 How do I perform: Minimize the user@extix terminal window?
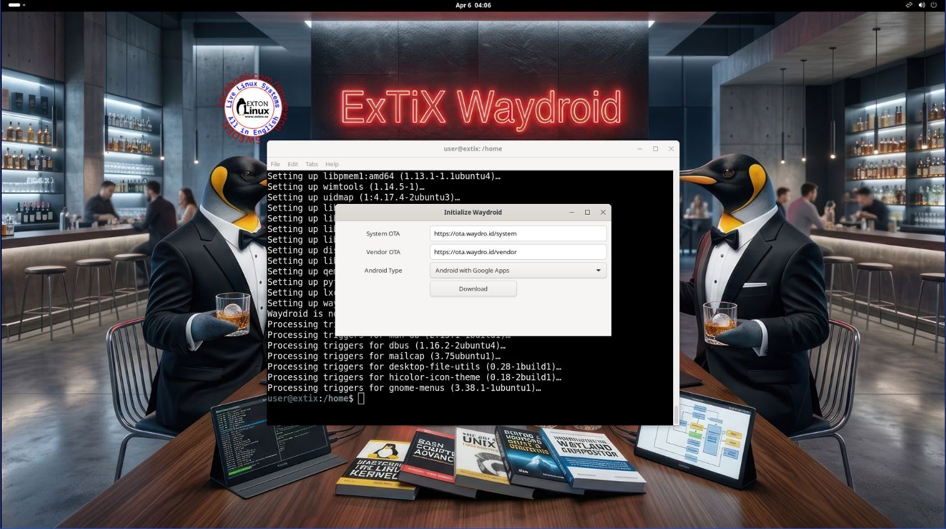coord(640,149)
